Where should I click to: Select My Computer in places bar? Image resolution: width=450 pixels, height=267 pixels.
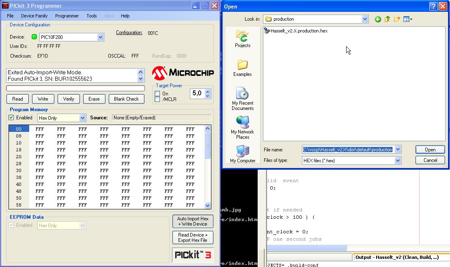[243, 152]
